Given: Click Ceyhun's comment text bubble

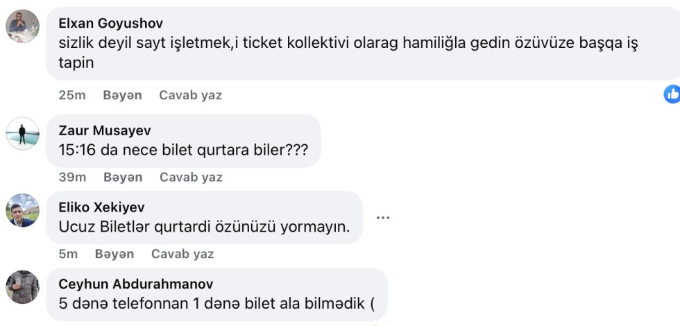Looking at the screenshot, I should pyautogui.click(x=216, y=302).
